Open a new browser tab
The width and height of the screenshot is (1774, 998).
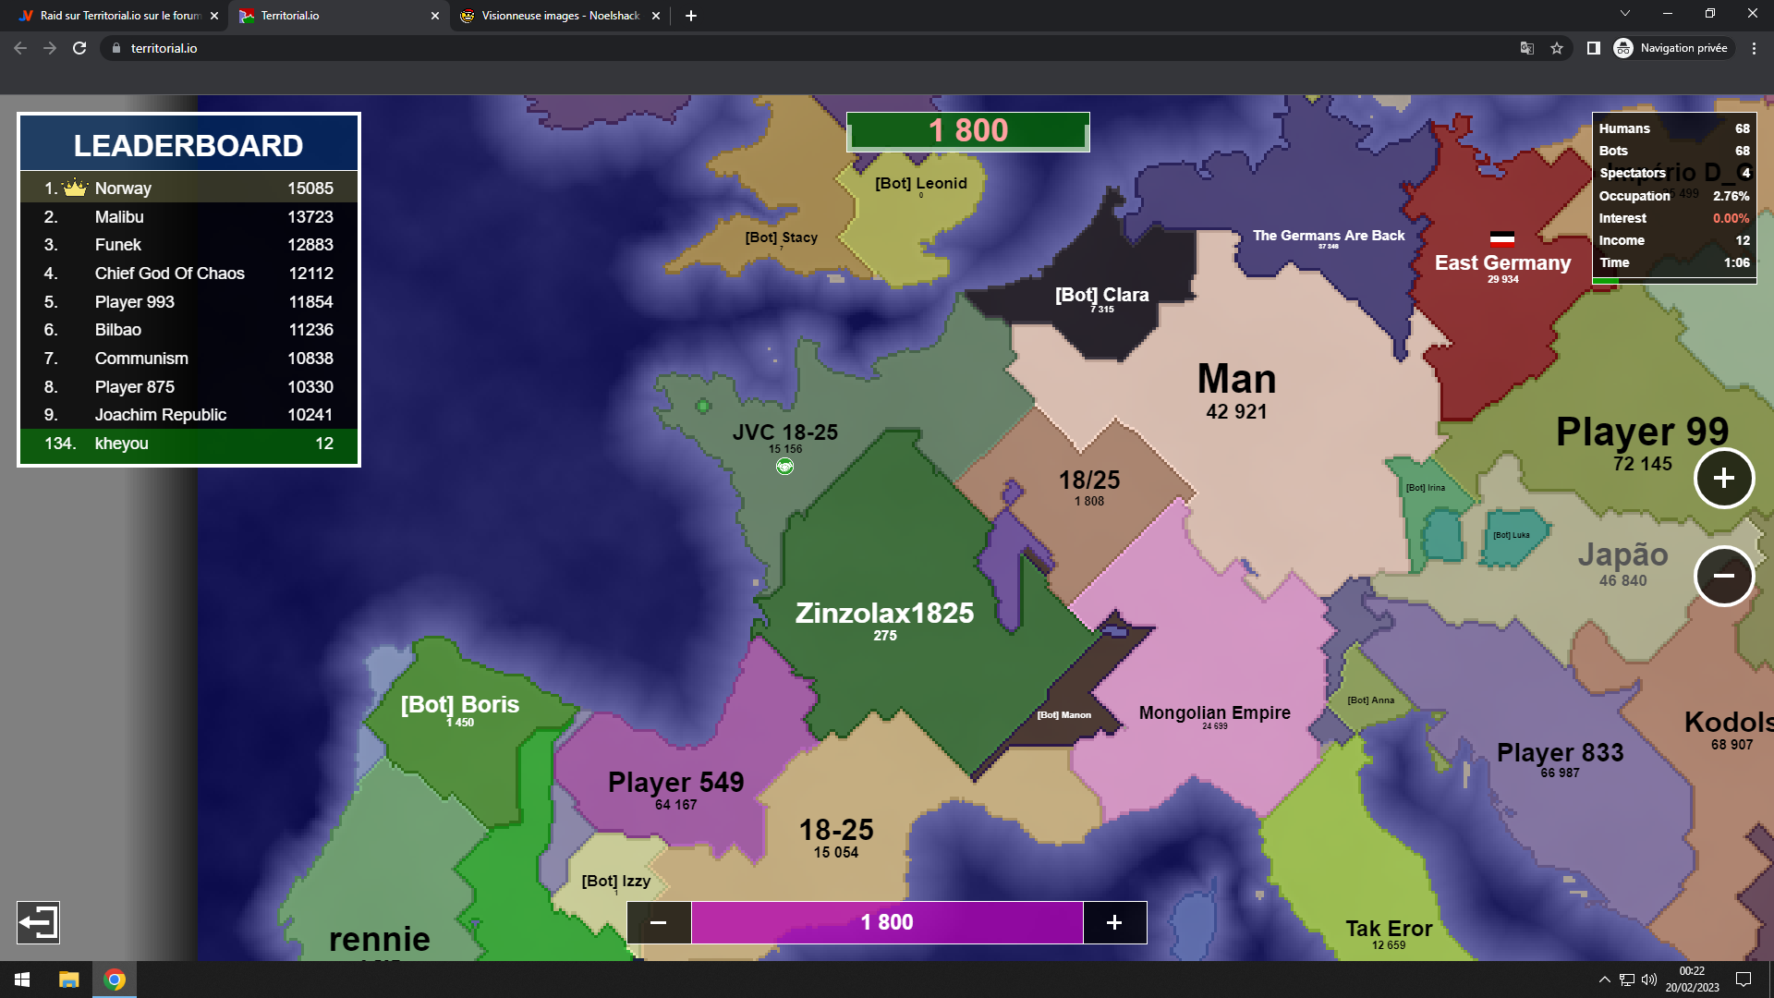[691, 16]
